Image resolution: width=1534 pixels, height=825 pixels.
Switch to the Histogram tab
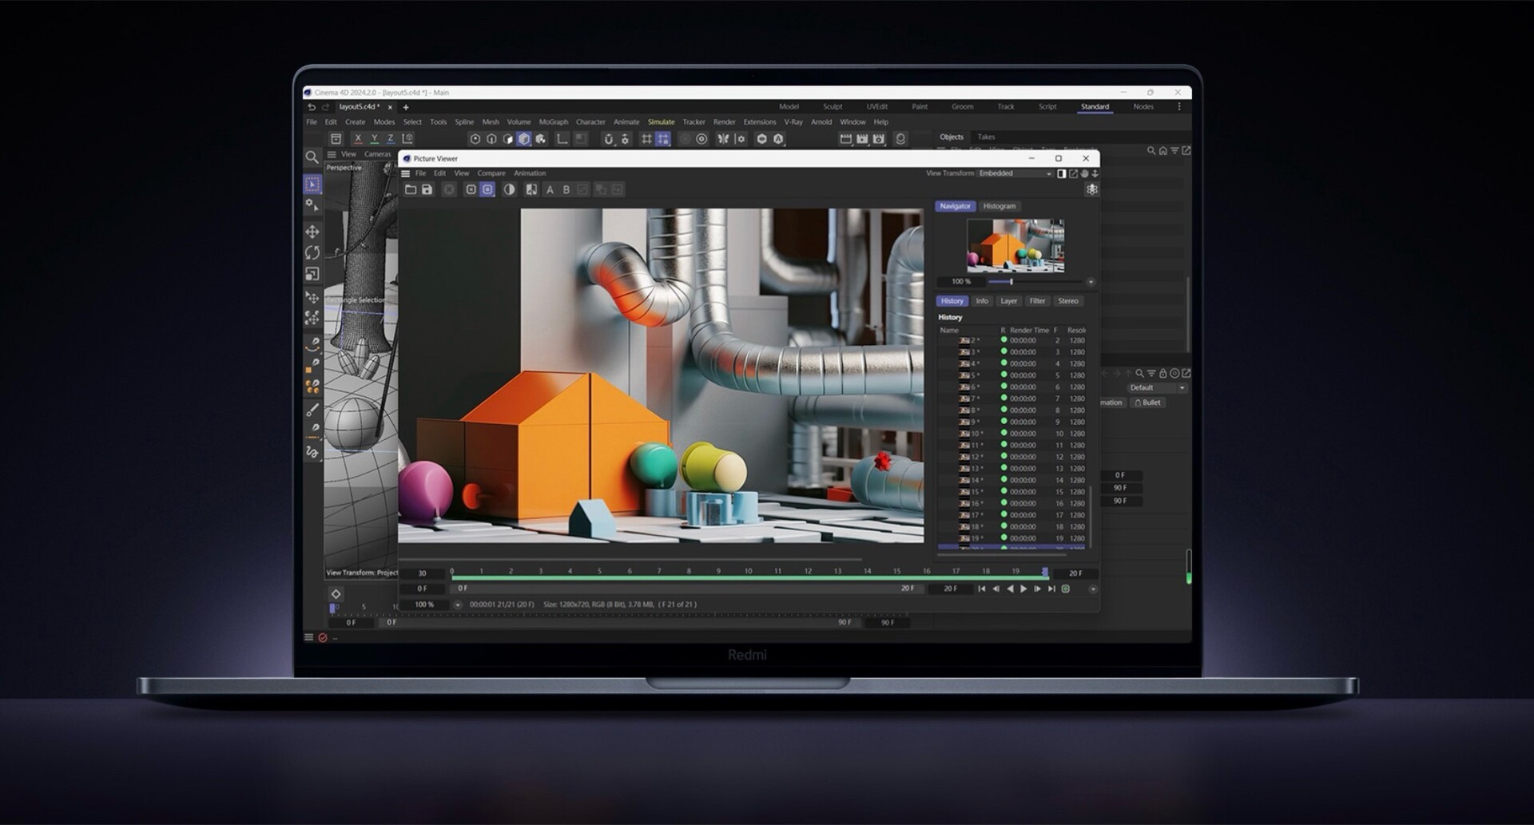(999, 206)
